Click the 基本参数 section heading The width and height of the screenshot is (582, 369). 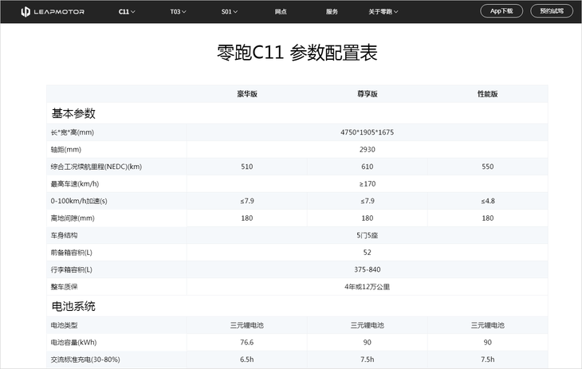73,114
